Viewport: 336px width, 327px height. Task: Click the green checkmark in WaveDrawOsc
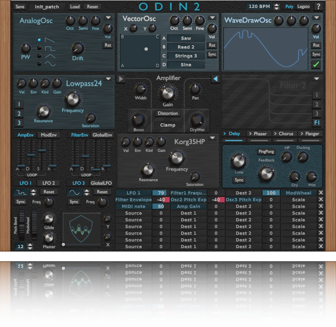click(316, 64)
